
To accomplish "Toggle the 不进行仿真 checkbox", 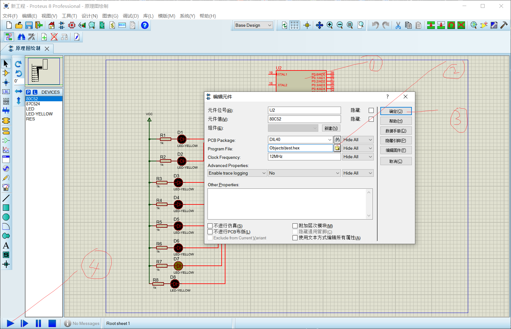I will pos(210,226).
